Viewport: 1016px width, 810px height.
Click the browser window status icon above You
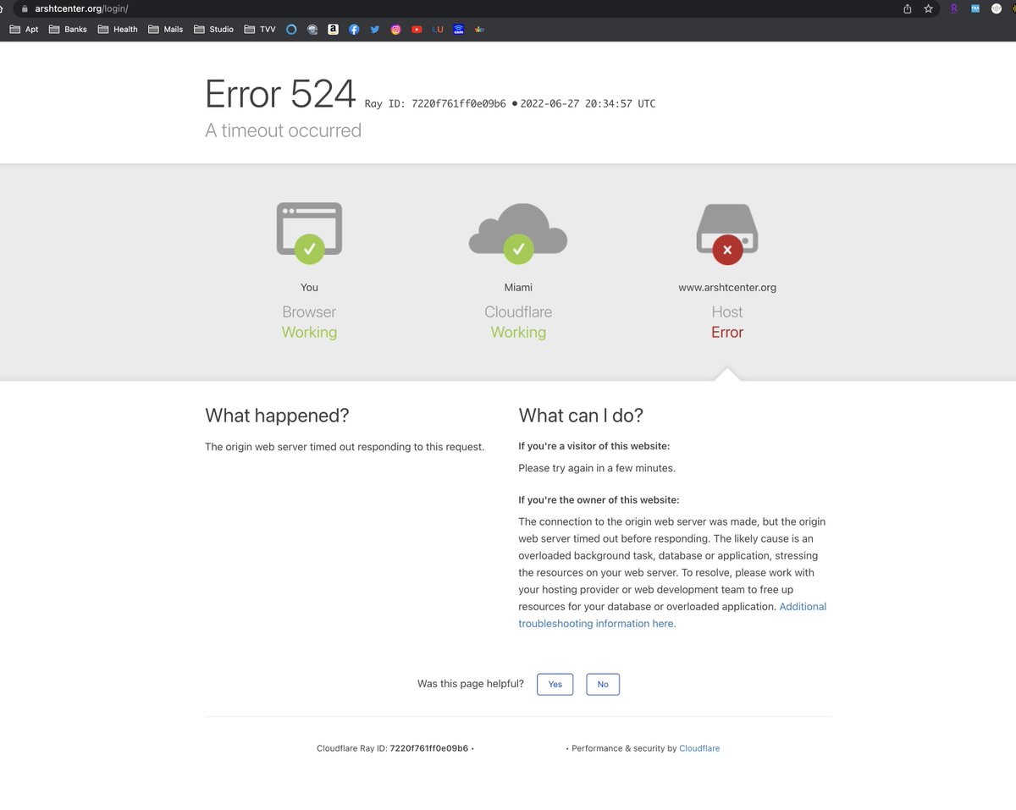pos(309,233)
